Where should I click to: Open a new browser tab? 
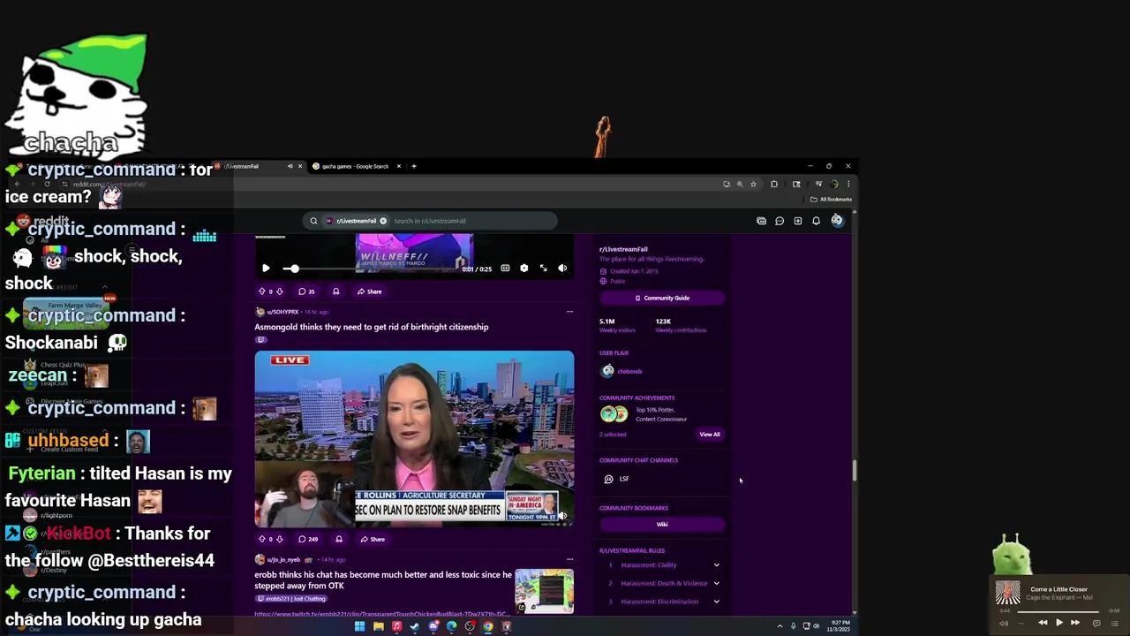[414, 166]
